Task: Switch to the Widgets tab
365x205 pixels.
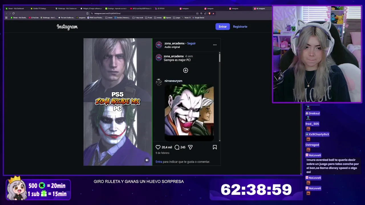Action: [91, 9]
